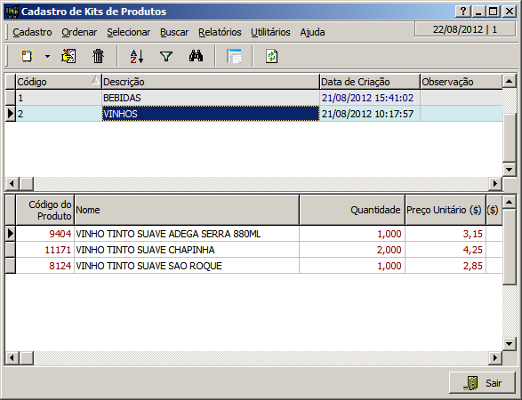Click the new record toolbar icon
Image resolution: width=522 pixels, height=400 pixels.
click(27, 56)
